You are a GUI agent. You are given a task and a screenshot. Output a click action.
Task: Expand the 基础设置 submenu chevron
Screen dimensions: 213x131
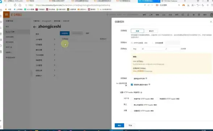tap(54, 50)
